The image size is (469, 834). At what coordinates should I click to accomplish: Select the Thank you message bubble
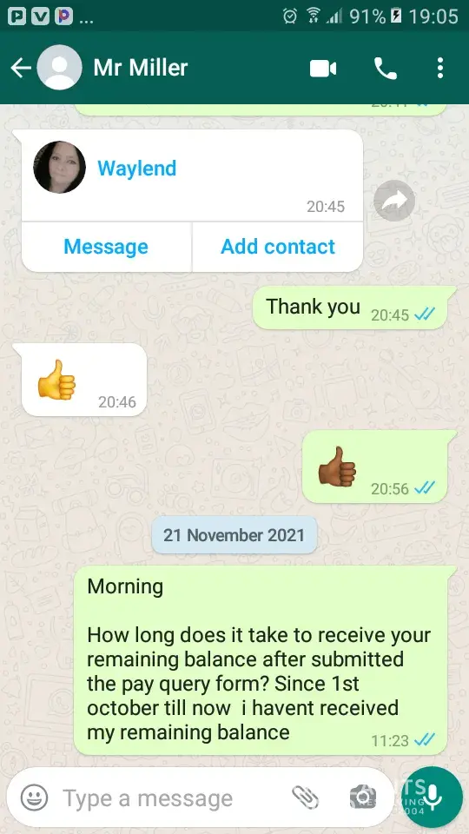tap(350, 308)
